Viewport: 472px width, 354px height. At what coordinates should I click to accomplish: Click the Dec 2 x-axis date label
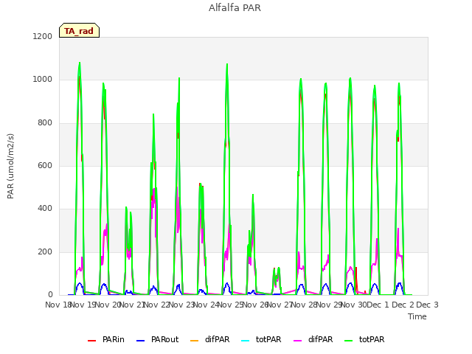(x=403, y=305)
